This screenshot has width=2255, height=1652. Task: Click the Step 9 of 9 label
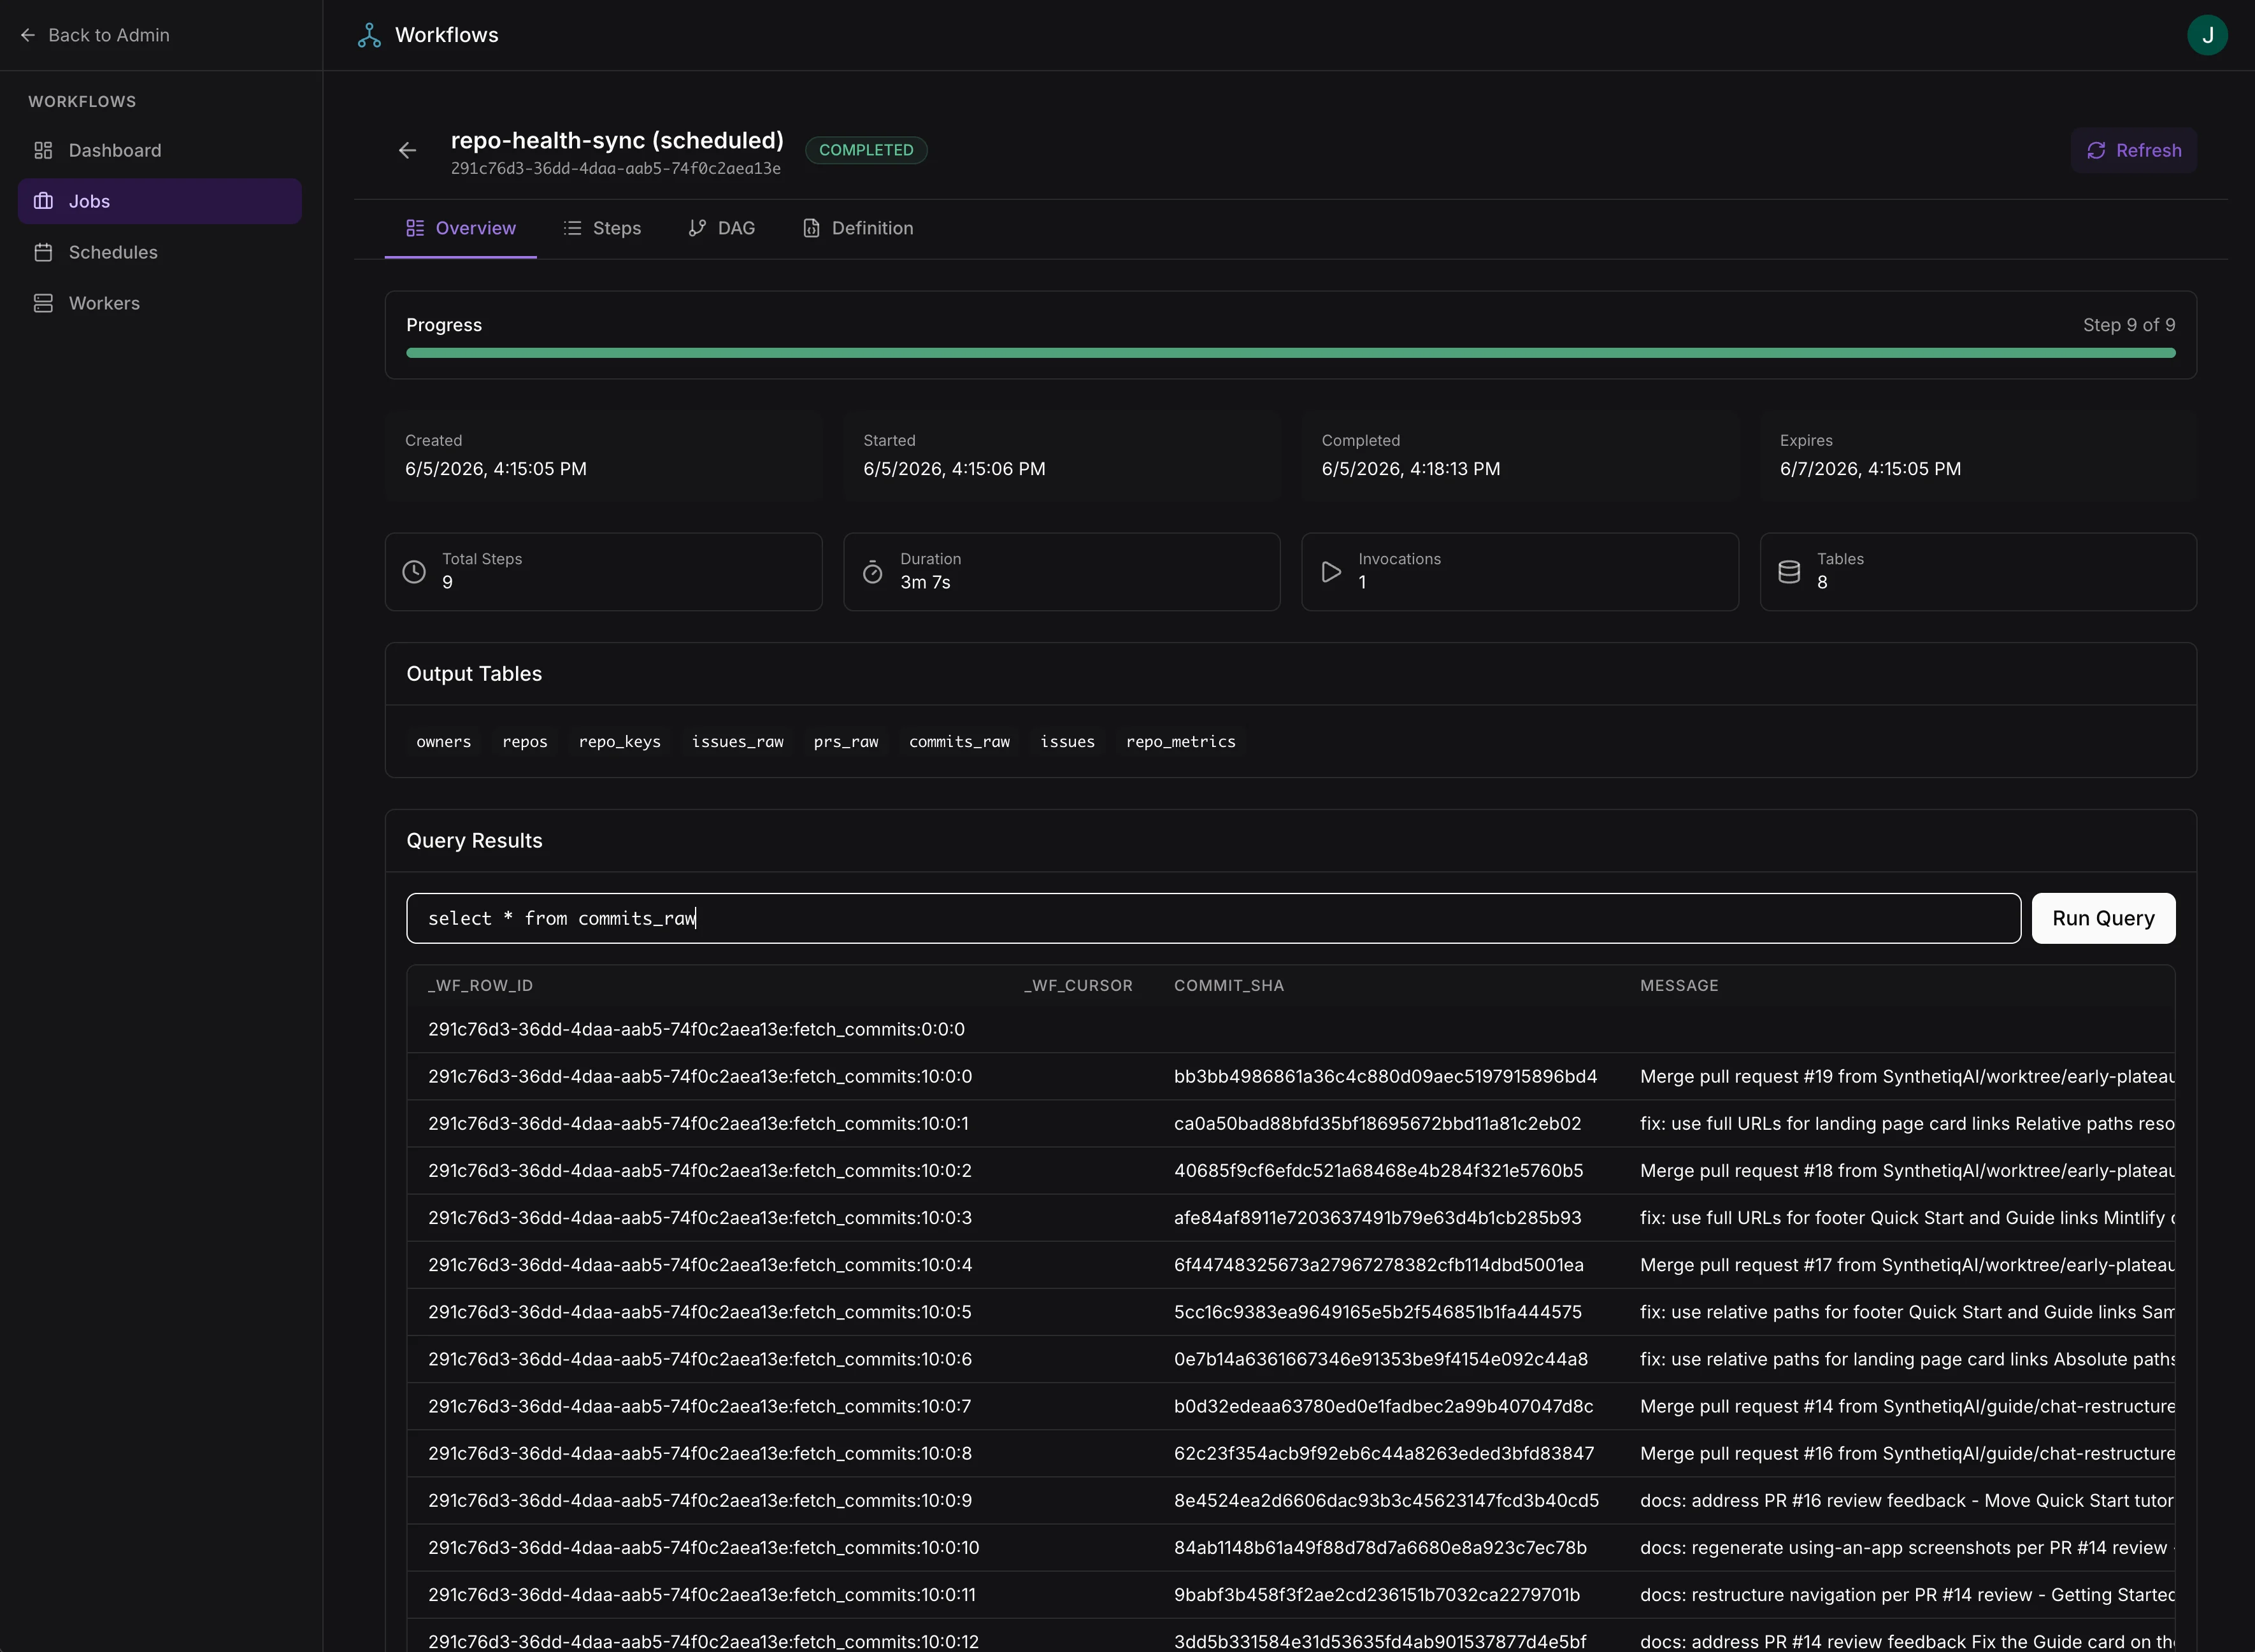click(x=2129, y=325)
